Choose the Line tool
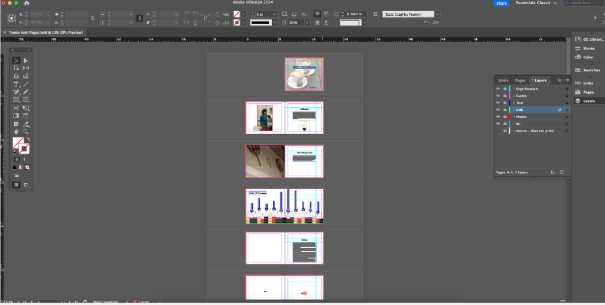The height and width of the screenshot is (305, 605). [x=26, y=84]
